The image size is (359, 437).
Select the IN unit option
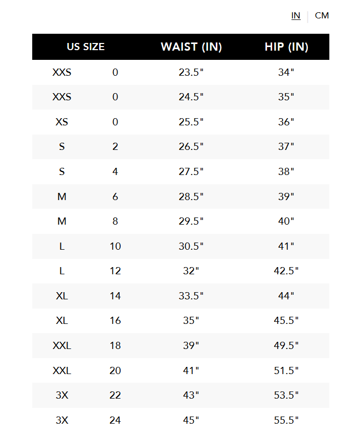tap(296, 15)
